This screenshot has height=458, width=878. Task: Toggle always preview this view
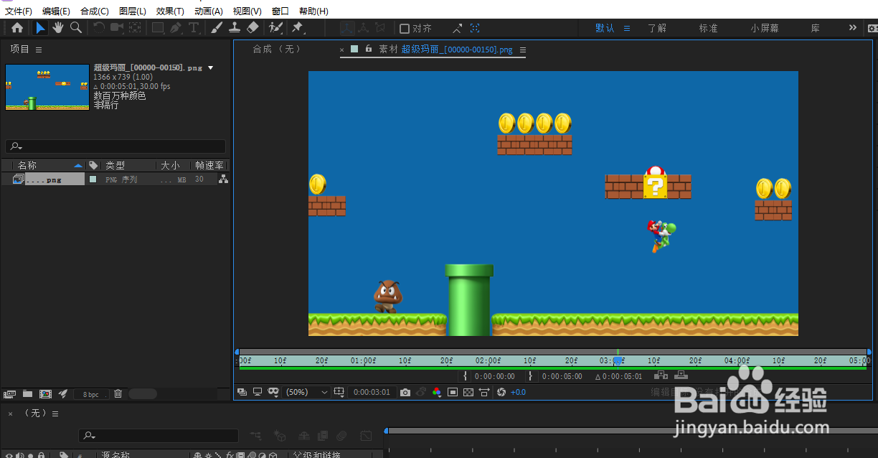[242, 392]
